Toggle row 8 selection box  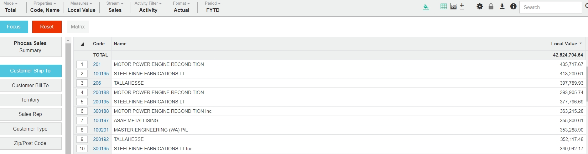(82, 130)
